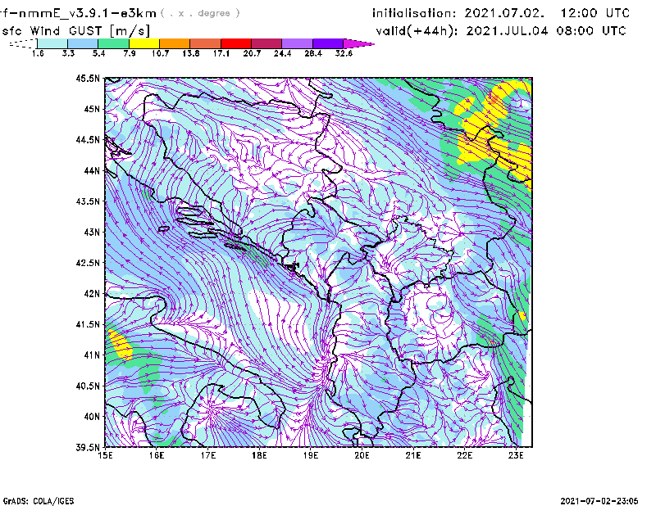Click the 43N latitude label

pos(92,232)
